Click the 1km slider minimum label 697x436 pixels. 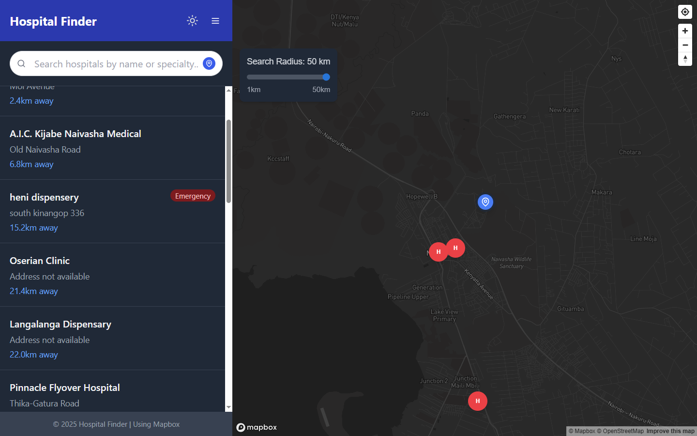pyautogui.click(x=254, y=90)
